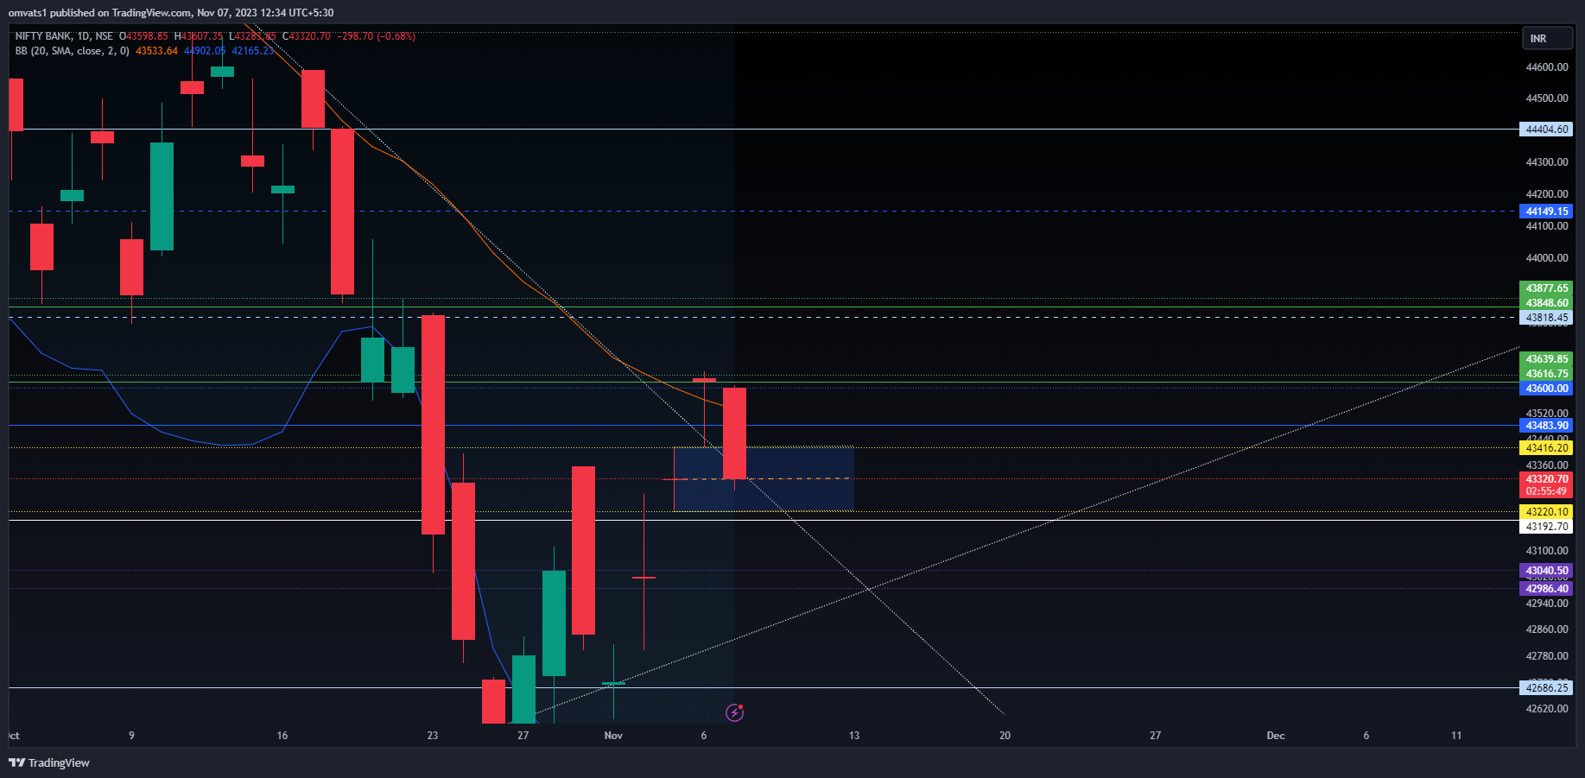Click the lightning bolt event icon
The height and width of the screenshot is (778, 1585).
pyautogui.click(x=735, y=712)
